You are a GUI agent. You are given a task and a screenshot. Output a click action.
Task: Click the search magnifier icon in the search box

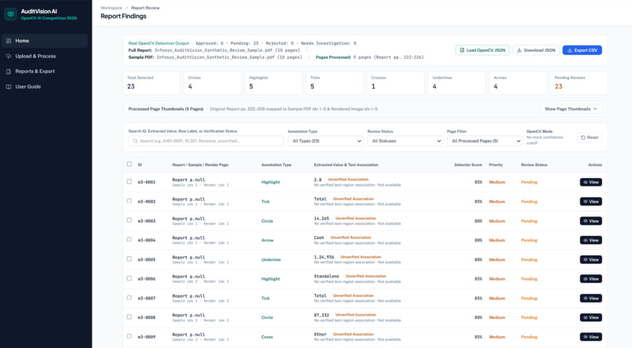click(x=135, y=141)
